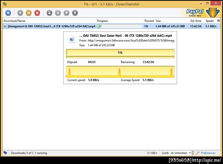Click the speed history graph
Image resolution: width=223 pixels, height=164 pixels.
tap(120, 72)
